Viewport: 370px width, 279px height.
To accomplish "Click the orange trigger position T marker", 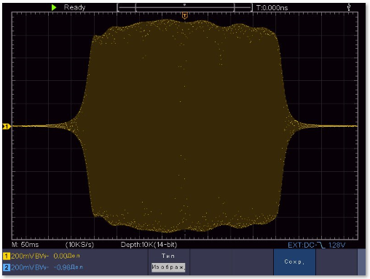I will point(184,16).
